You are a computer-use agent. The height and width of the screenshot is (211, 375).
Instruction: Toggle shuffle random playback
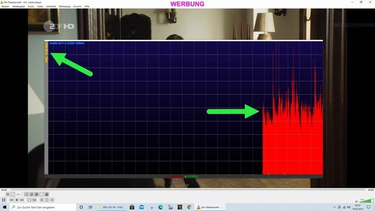tap(52, 200)
